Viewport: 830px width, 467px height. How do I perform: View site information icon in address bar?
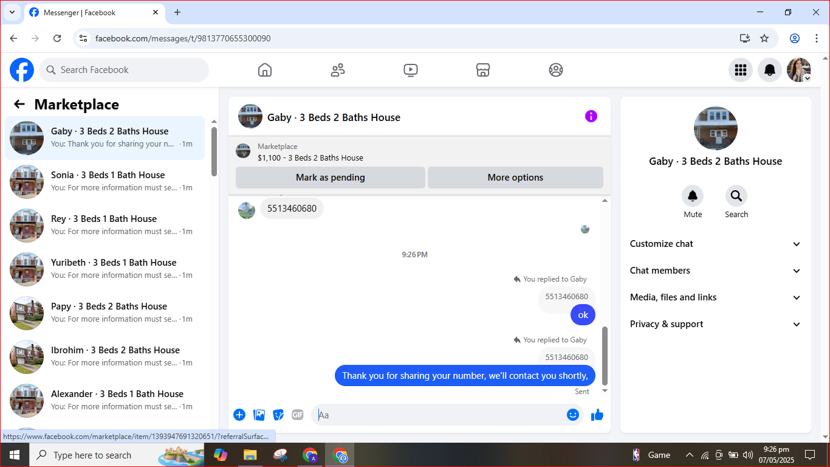[84, 38]
